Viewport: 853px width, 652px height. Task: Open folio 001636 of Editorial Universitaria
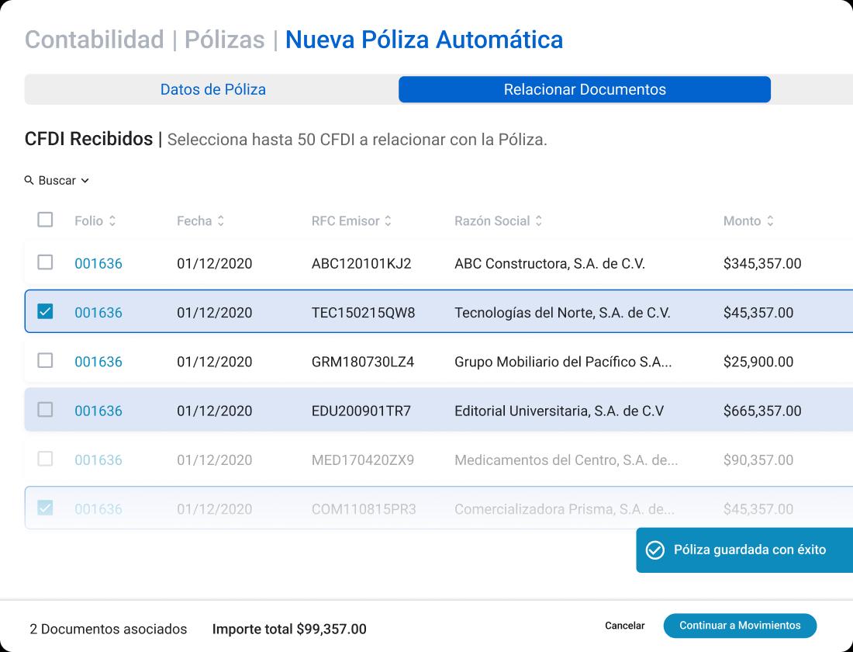[98, 411]
